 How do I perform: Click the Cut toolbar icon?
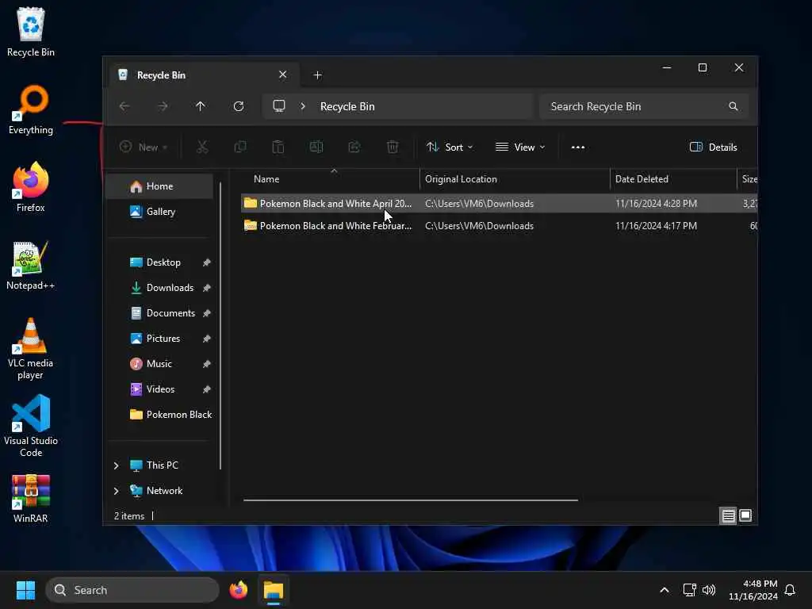tap(202, 147)
